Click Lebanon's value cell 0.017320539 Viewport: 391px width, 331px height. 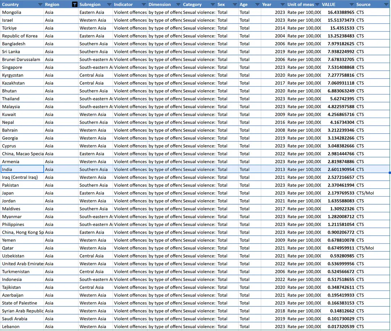[x=339, y=327]
